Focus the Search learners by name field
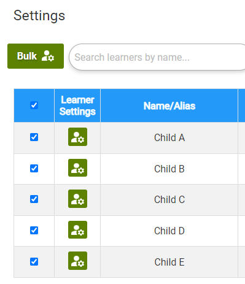The image size is (245, 284). tap(157, 57)
